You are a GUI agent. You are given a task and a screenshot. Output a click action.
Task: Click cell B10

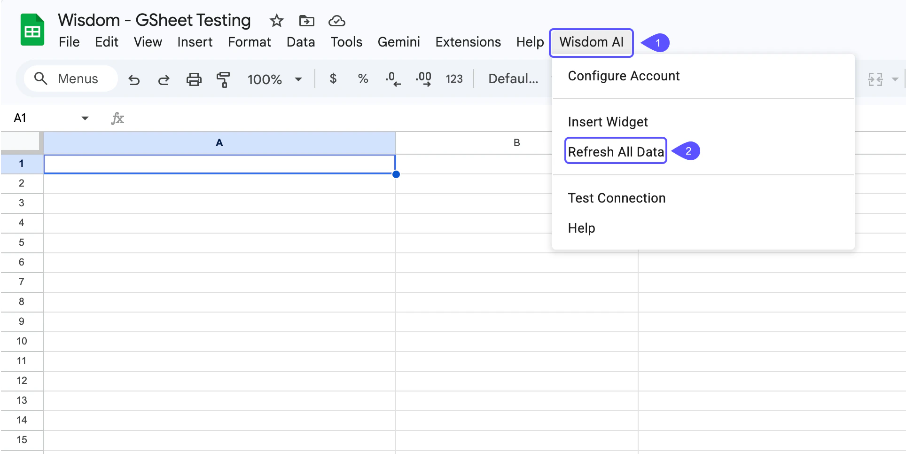click(x=516, y=342)
